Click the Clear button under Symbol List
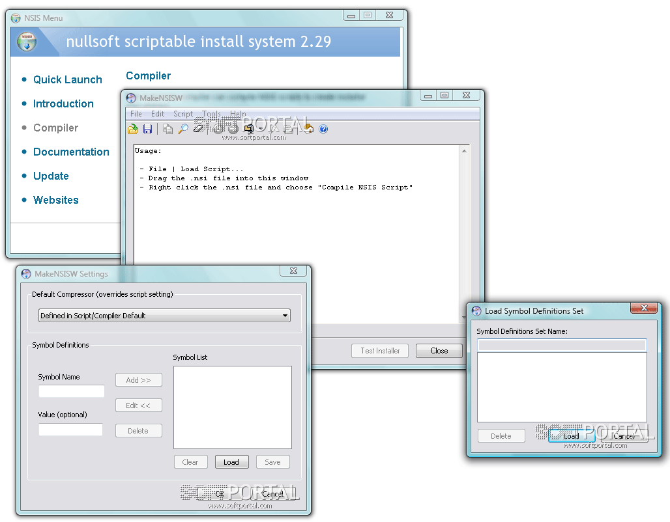Screen dimensions: 670x522 click(x=190, y=462)
